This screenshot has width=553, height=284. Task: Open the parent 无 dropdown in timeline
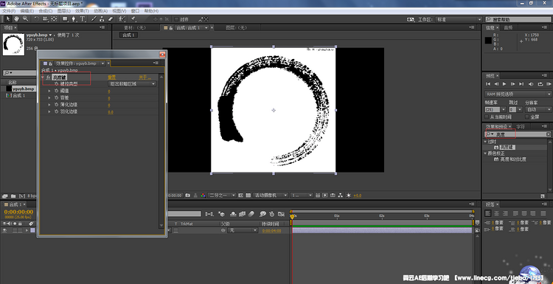pyautogui.click(x=243, y=230)
